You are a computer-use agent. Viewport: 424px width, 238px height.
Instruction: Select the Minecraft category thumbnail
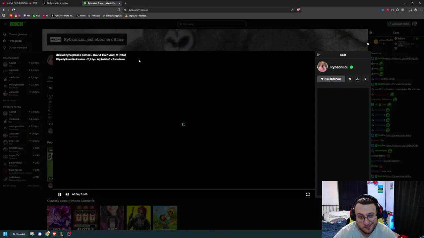[165, 218]
